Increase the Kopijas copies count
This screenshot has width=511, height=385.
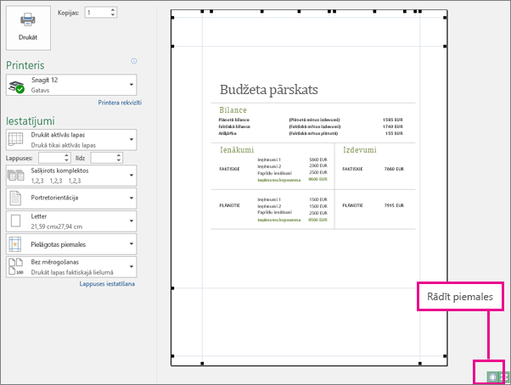click(x=113, y=10)
